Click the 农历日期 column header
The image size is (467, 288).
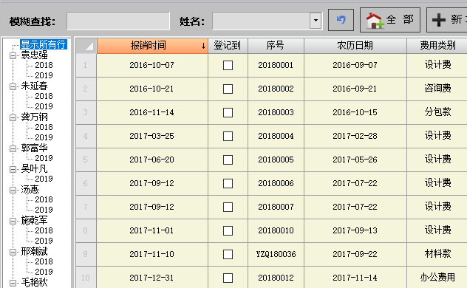pyautogui.click(x=355, y=46)
